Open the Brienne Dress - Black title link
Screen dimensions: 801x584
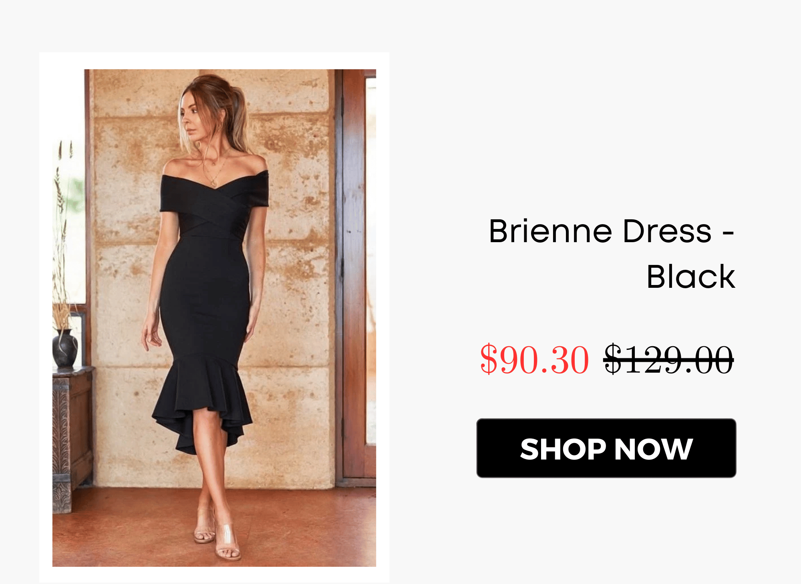[x=612, y=253]
